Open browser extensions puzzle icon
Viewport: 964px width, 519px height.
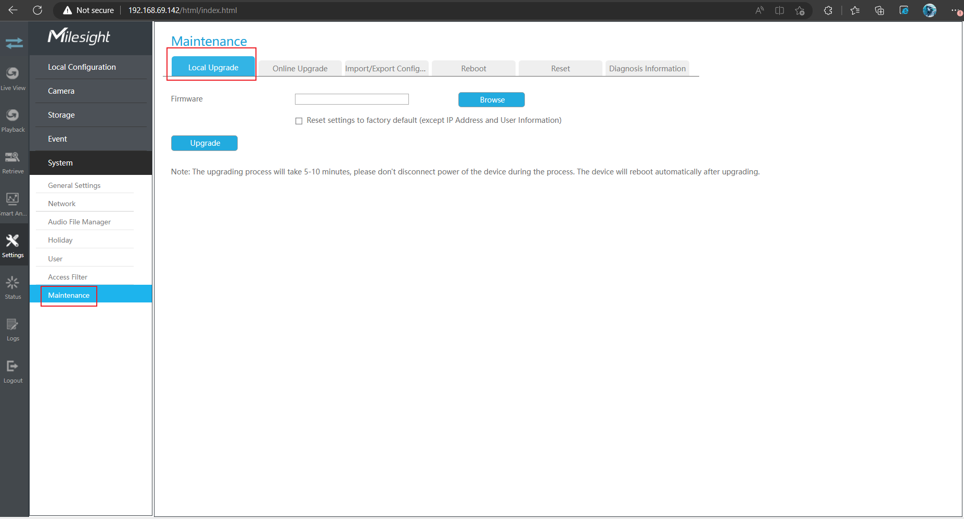[x=828, y=10]
